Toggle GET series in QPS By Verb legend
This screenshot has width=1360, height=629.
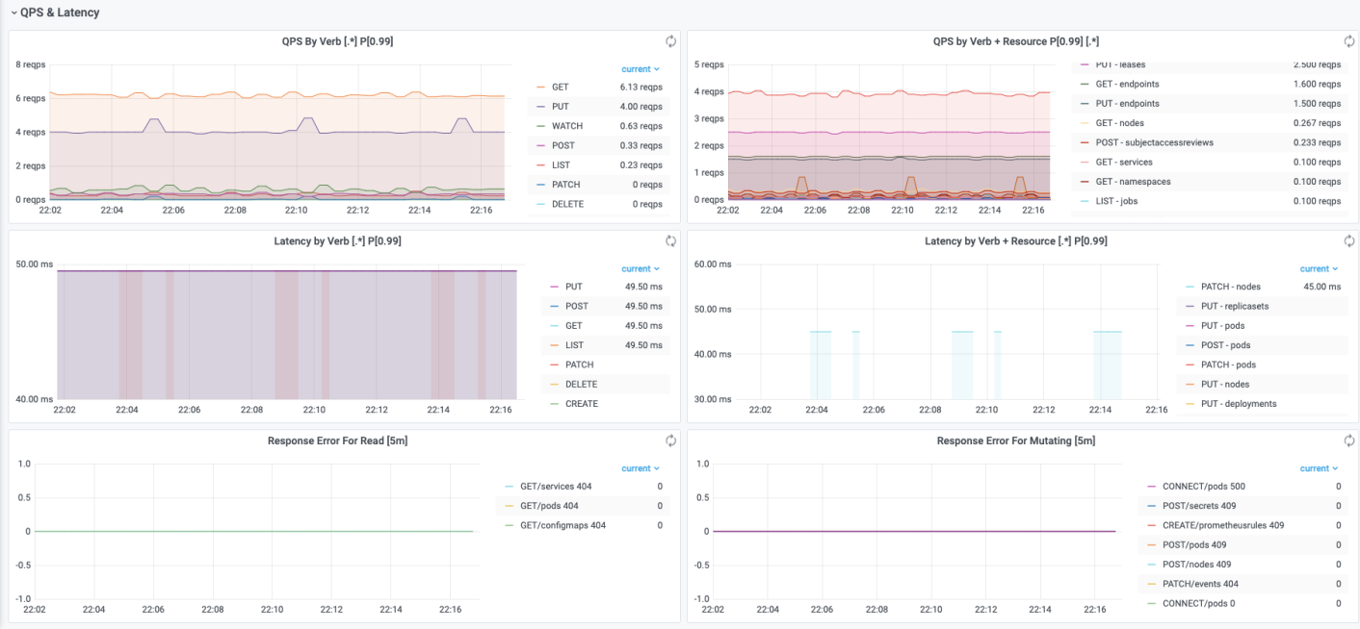click(x=560, y=88)
